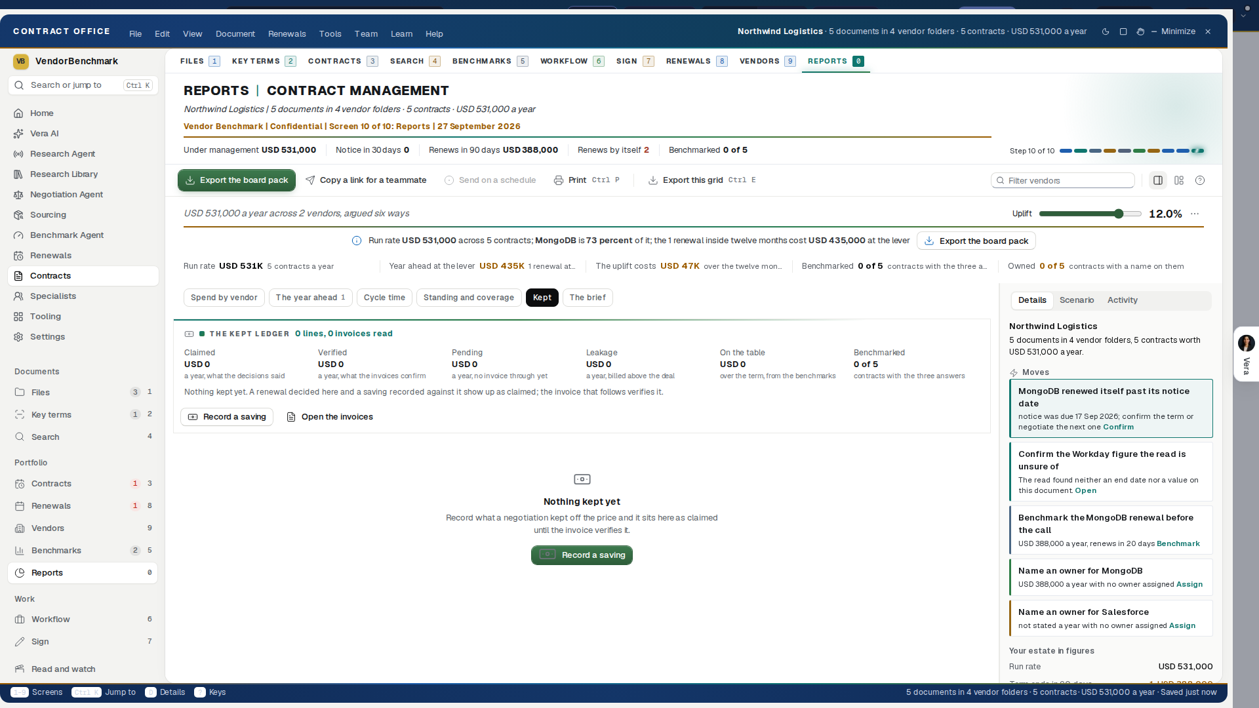The image size is (1259, 708).
Task: Select The year ahead chip
Action: click(x=311, y=298)
